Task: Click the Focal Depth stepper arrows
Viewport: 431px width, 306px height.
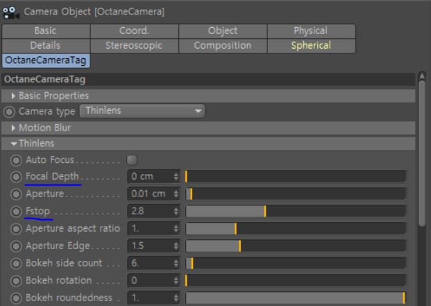Action: click(176, 177)
